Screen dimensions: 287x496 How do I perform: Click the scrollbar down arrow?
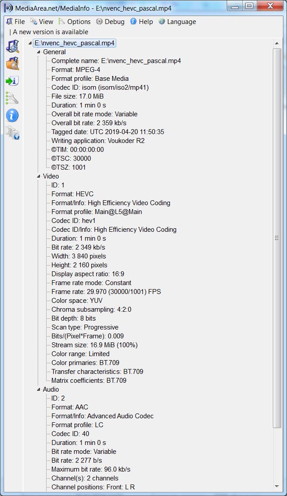277,487
